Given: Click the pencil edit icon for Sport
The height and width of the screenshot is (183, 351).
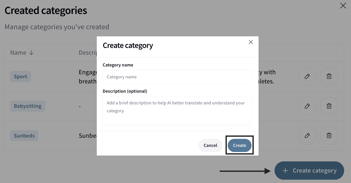Looking at the screenshot, I should pyautogui.click(x=307, y=76).
